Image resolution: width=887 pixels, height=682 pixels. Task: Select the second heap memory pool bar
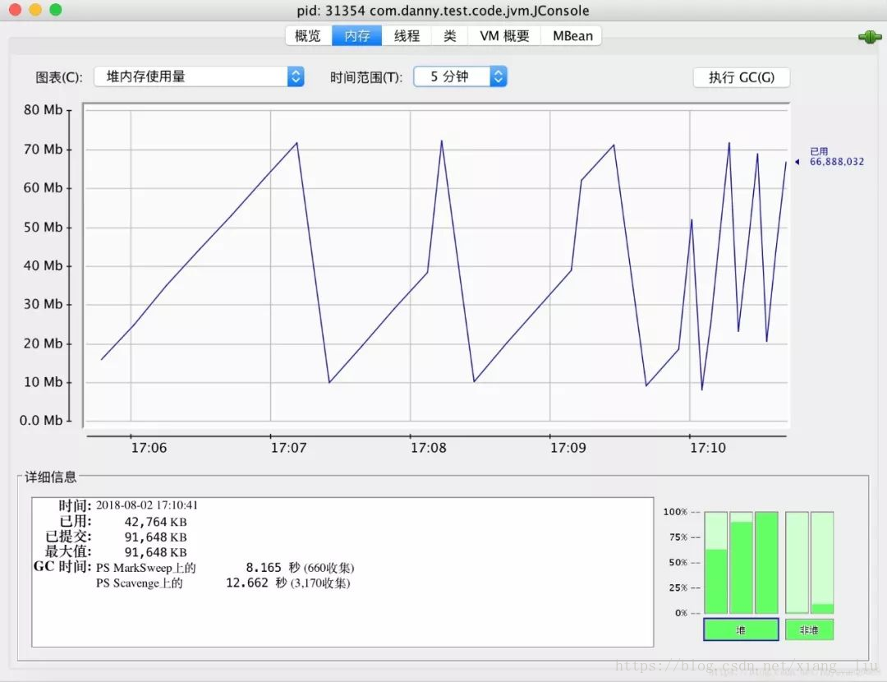741,562
